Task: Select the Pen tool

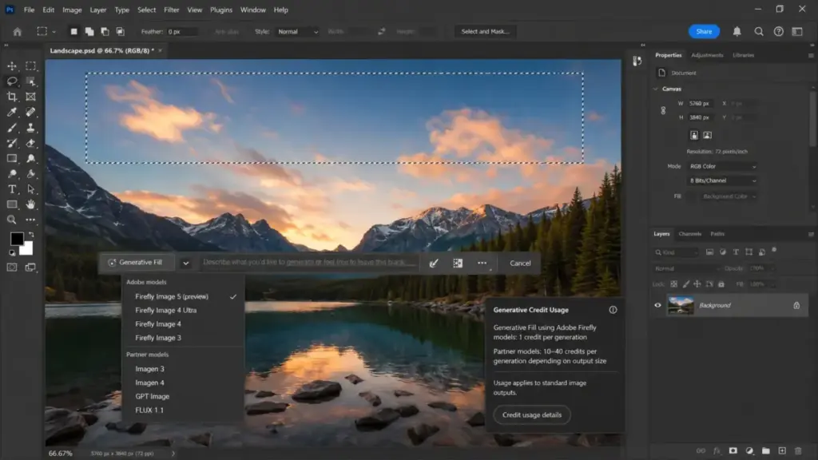Action: [31, 173]
